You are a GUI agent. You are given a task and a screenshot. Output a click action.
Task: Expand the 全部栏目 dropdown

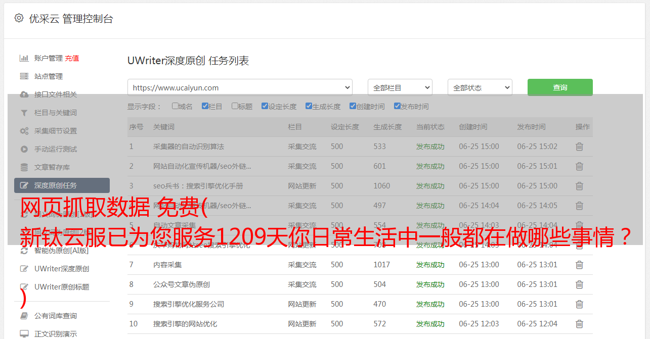click(400, 87)
